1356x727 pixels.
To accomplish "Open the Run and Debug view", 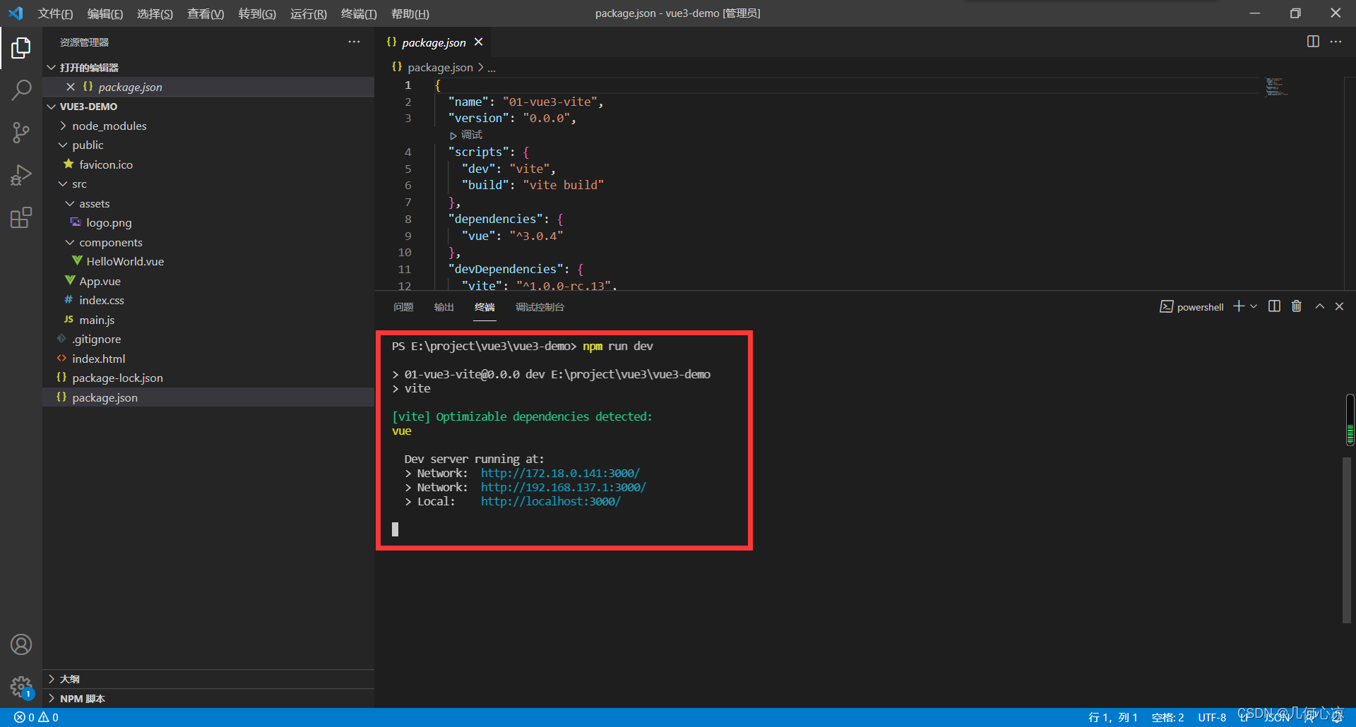I will click(21, 174).
